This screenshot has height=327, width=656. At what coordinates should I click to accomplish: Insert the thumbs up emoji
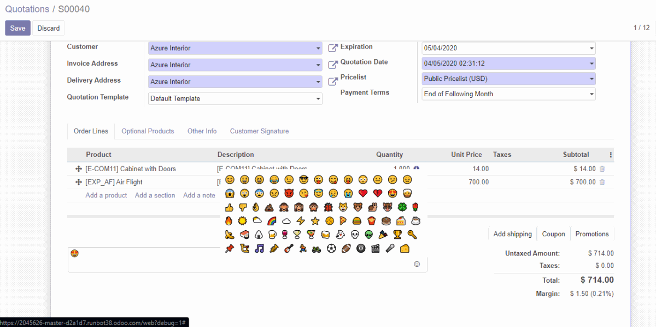click(x=229, y=207)
